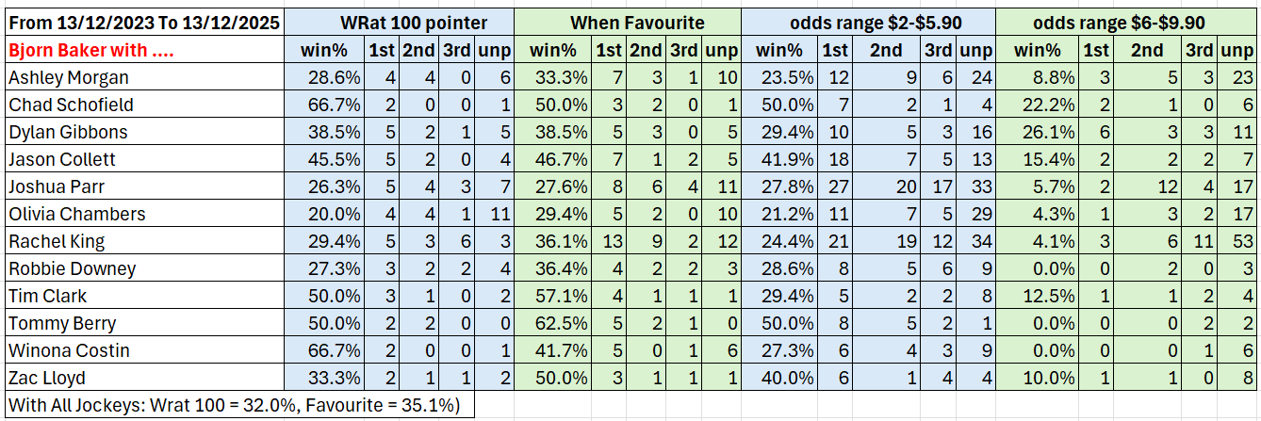This screenshot has height=421, width=1261.
Task: Select the "Zac Lloyd" name cell
Action: (x=45, y=378)
